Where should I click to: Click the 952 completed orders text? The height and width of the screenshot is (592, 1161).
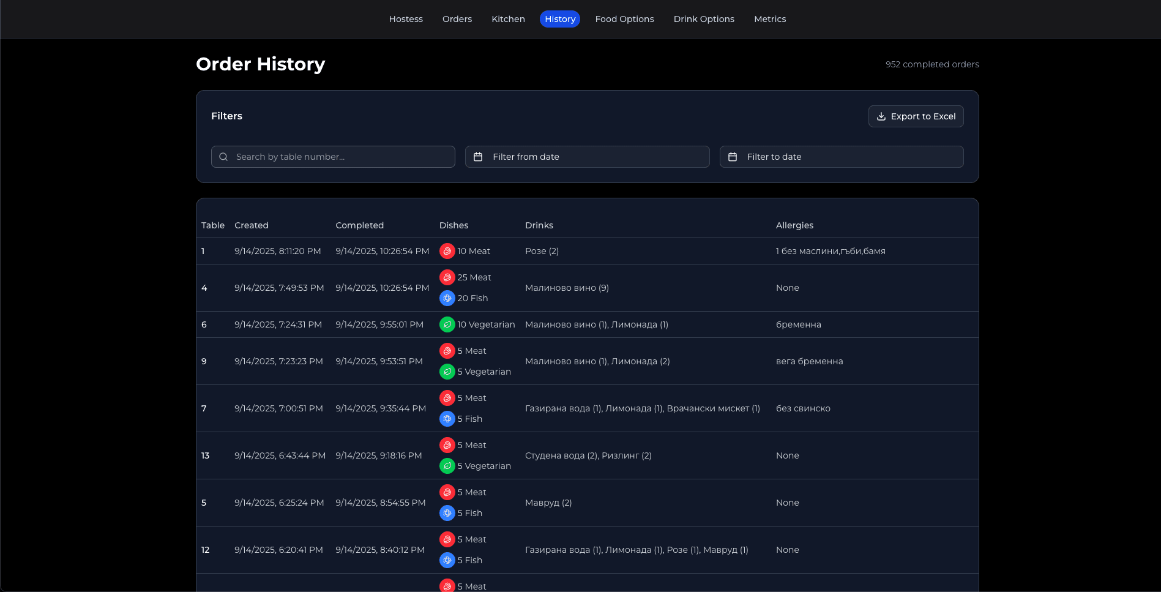932,64
